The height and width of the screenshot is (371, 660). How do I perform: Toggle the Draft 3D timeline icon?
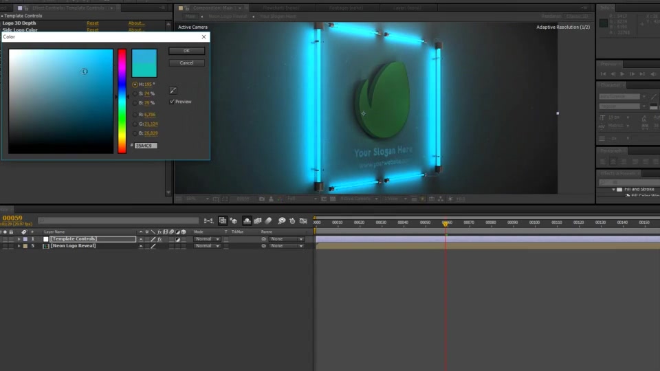click(x=233, y=221)
